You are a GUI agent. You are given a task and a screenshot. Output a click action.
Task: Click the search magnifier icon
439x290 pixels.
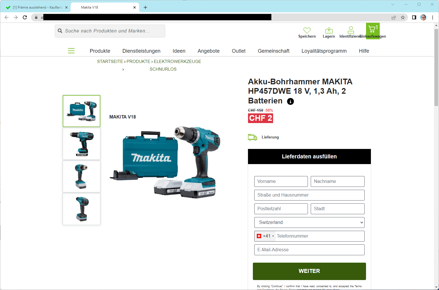click(60, 31)
